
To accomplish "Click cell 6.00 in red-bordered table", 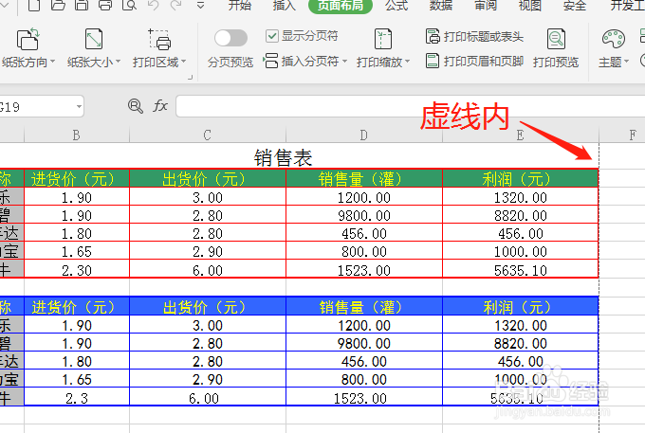I will pos(208,269).
